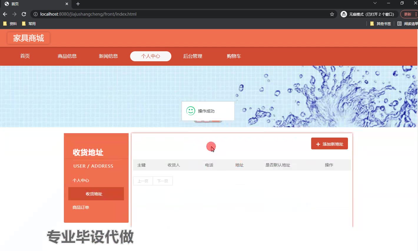This screenshot has width=418, height=251.
Task: Open 商品订单 in the sidebar
Action: point(81,207)
